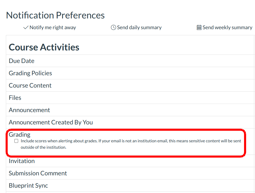Click the sensitive content warning text
255x193 pixels.
click(131, 144)
